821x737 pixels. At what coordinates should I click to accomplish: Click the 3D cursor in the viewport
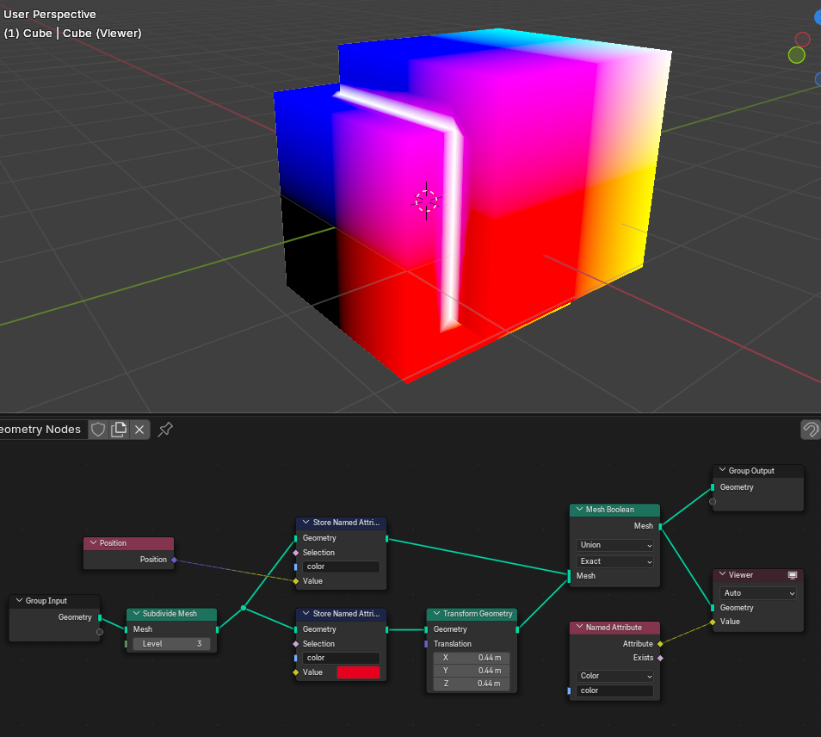click(426, 201)
